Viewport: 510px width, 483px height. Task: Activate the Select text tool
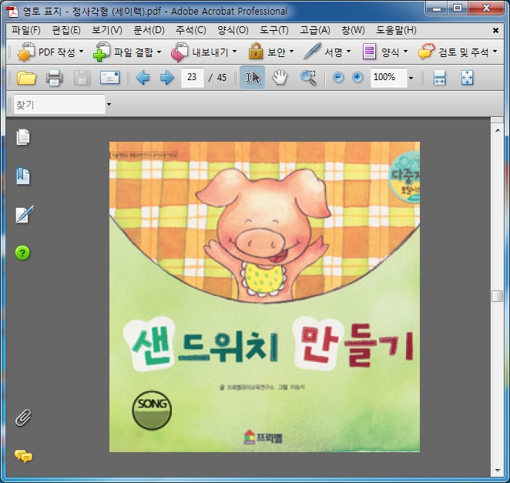[252, 78]
